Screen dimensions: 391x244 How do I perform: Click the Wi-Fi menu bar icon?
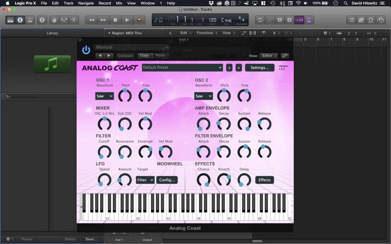click(298, 3)
